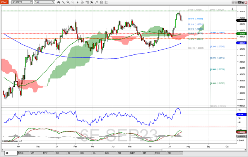
Task: Open the drawing tools pencil icon
Action: [x=63, y=2]
